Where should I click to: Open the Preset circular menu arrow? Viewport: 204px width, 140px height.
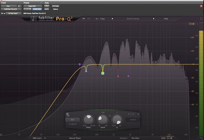[x=41, y=3]
